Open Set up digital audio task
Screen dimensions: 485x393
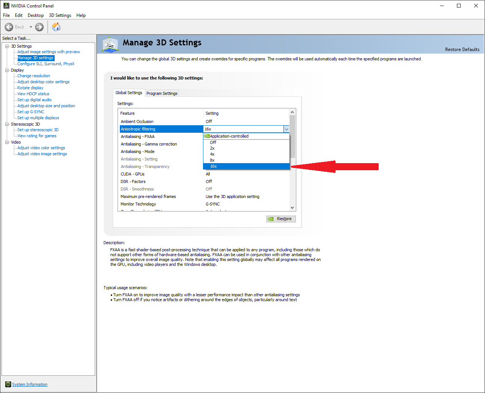(34, 100)
